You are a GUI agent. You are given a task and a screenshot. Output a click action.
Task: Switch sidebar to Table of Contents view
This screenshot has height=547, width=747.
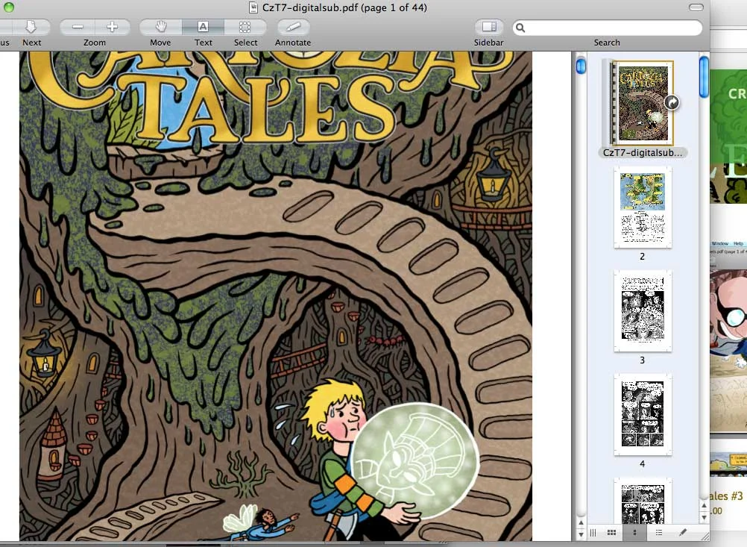(x=659, y=533)
